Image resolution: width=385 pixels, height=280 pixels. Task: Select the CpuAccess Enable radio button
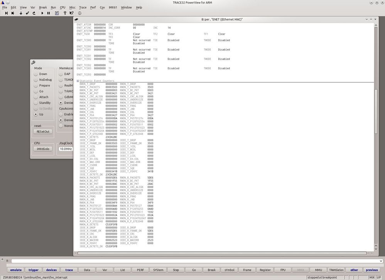click(x=61, y=114)
